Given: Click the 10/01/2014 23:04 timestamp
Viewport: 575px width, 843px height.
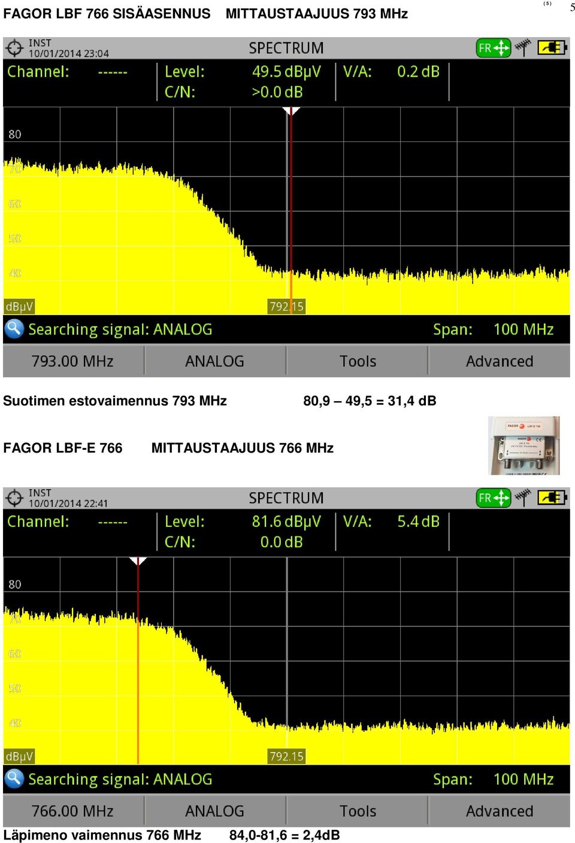Looking at the screenshot, I should click(x=69, y=53).
